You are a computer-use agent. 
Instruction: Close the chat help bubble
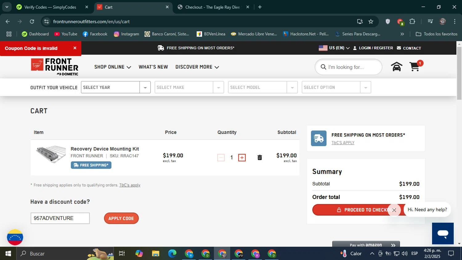click(394, 210)
